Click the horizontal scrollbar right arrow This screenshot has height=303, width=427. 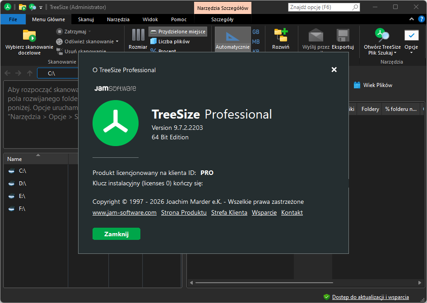(420, 283)
